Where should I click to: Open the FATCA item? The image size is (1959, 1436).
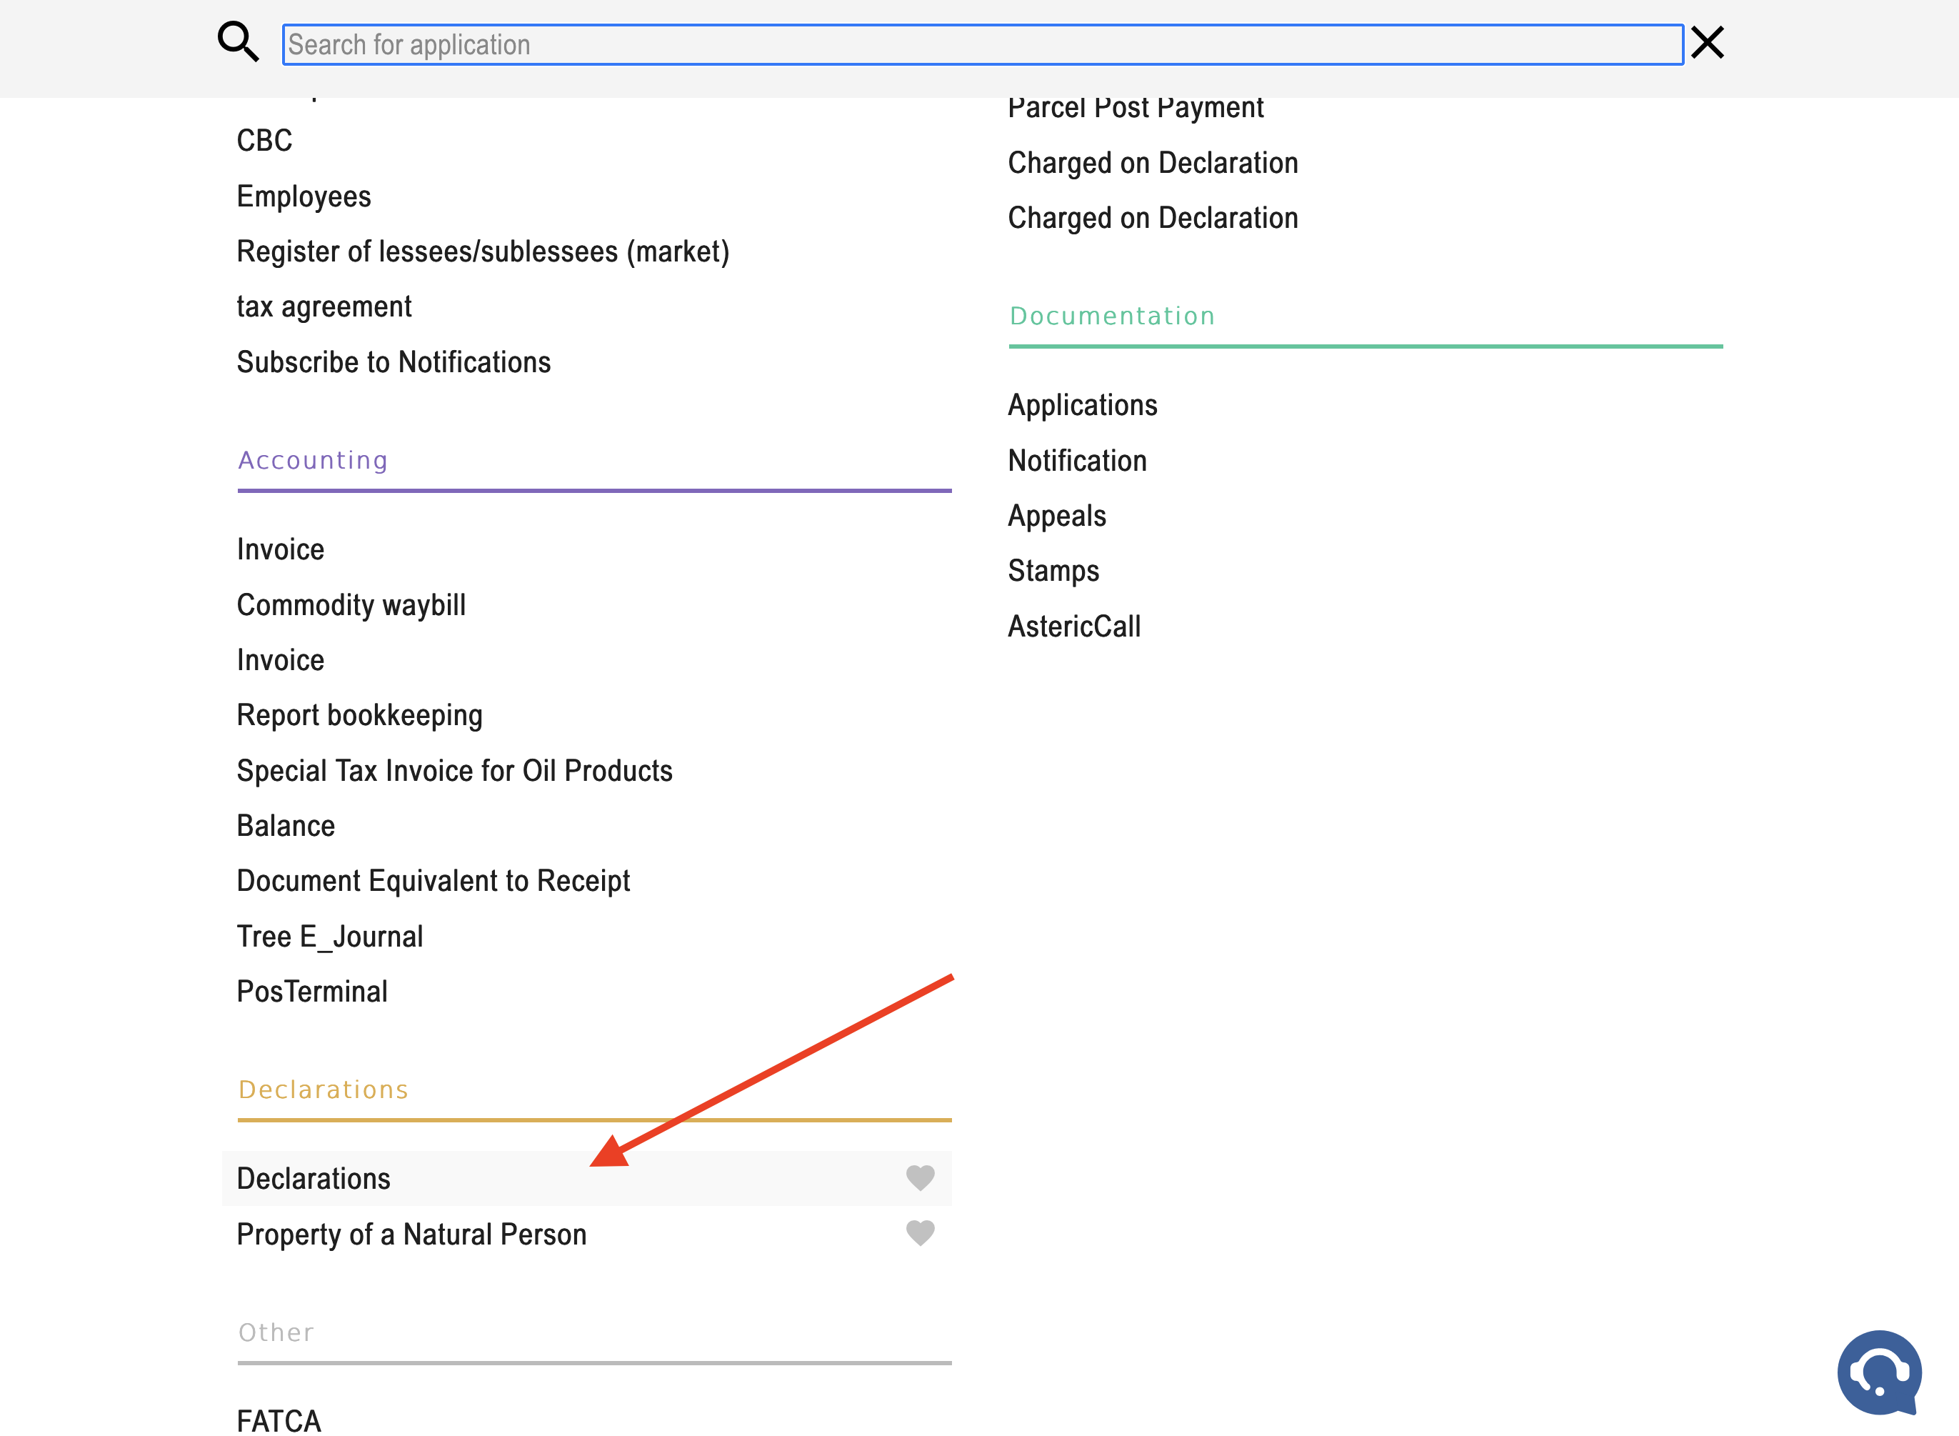279,1420
